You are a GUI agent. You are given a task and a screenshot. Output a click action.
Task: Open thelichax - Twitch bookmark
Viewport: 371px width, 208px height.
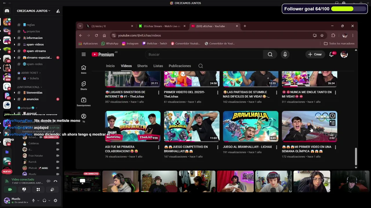pyautogui.click(x=155, y=43)
